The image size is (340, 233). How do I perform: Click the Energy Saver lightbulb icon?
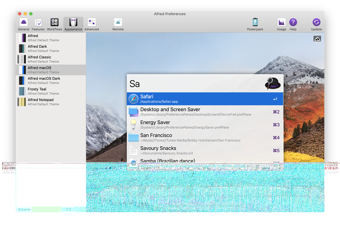click(133, 125)
